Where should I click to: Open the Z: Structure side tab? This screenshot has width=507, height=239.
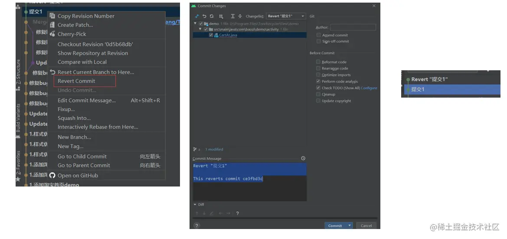pyautogui.click(x=18, y=72)
